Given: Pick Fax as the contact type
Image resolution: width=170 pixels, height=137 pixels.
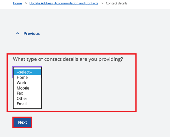Looking at the screenshot, I should [27, 93].
